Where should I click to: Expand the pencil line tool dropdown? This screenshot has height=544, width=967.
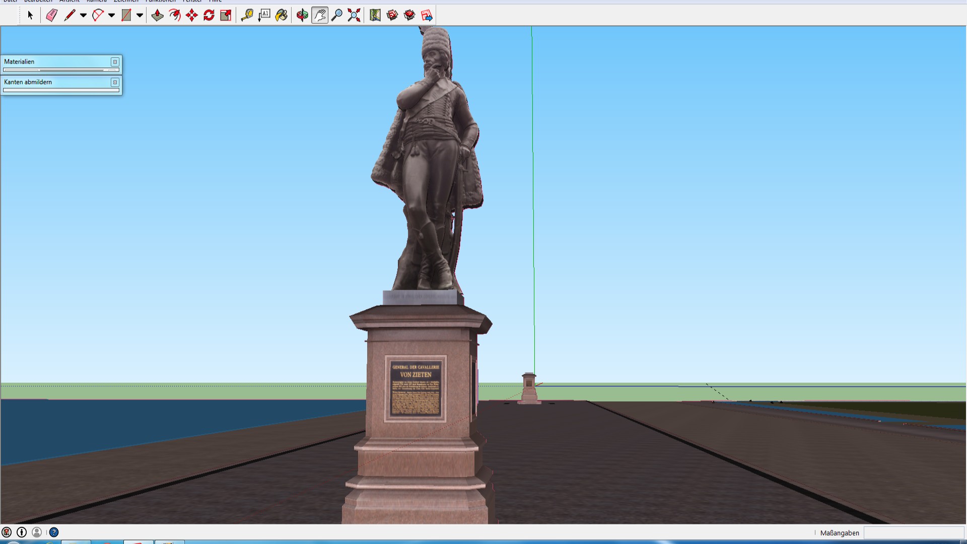coord(84,15)
